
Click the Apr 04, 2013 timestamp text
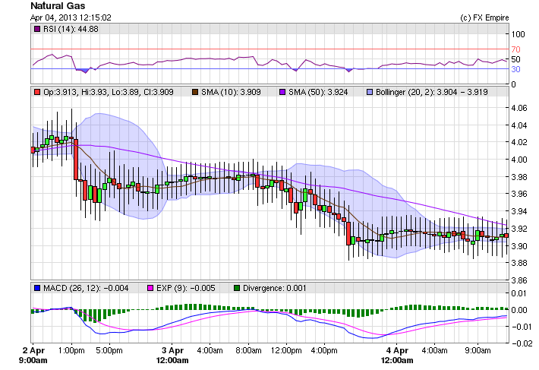point(71,17)
